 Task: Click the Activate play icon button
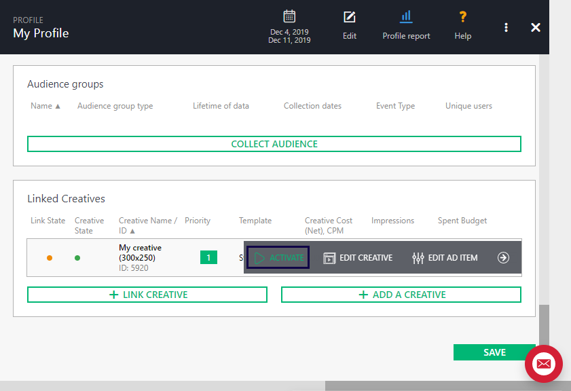pyautogui.click(x=278, y=258)
